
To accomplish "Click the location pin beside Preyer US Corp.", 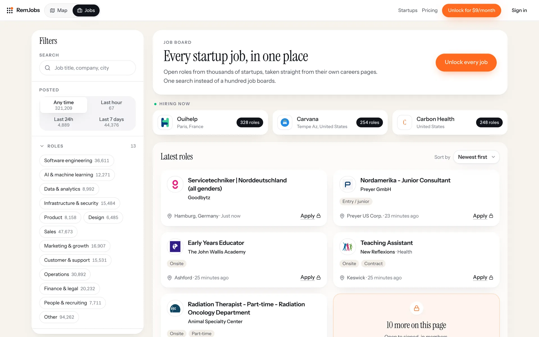I will pos(342,216).
